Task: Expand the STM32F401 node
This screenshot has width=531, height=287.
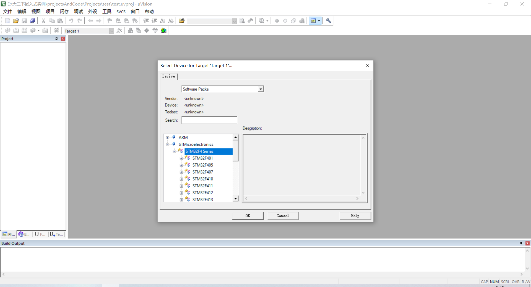Action: pos(181,158)
